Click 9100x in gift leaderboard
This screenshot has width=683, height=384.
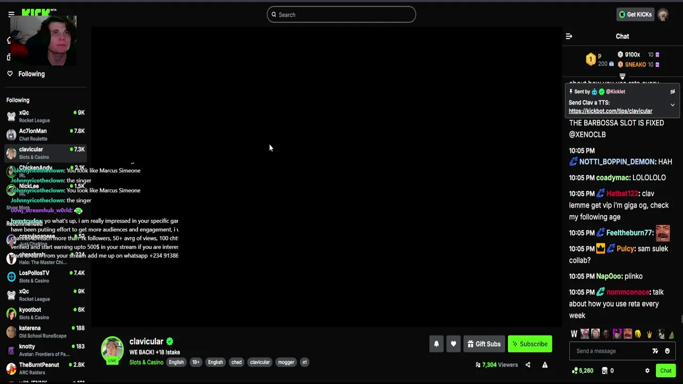pos(632,54)
